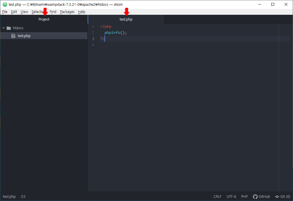Click the Git commit icon in status bar
This screenshot has height=201, width=293.
[277, 197]
